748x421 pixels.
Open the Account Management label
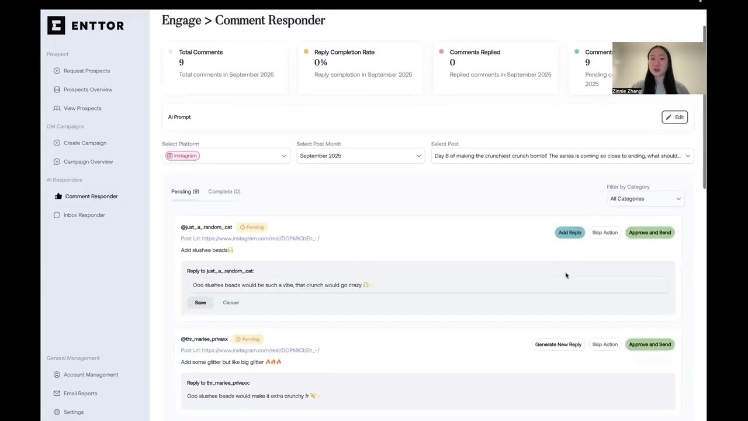tap(91, 375)
